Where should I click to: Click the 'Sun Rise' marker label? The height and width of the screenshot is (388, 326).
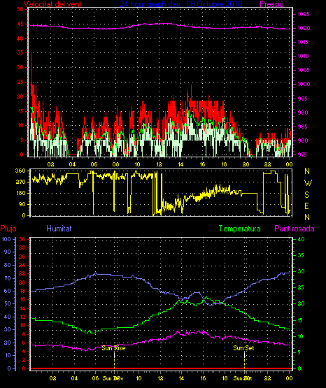113,348
